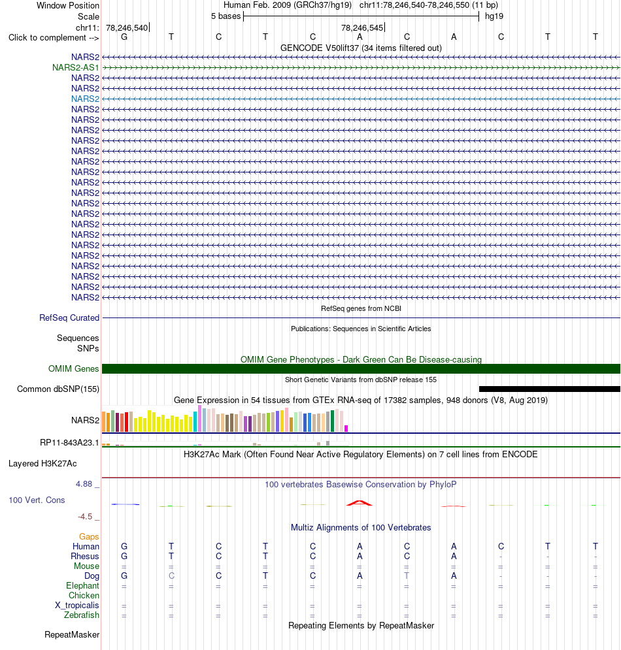Click the Scale label

[x=88, y=16]
